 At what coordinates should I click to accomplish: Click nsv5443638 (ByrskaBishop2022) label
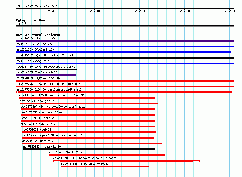pyautogui.click(x=85, y=164)
